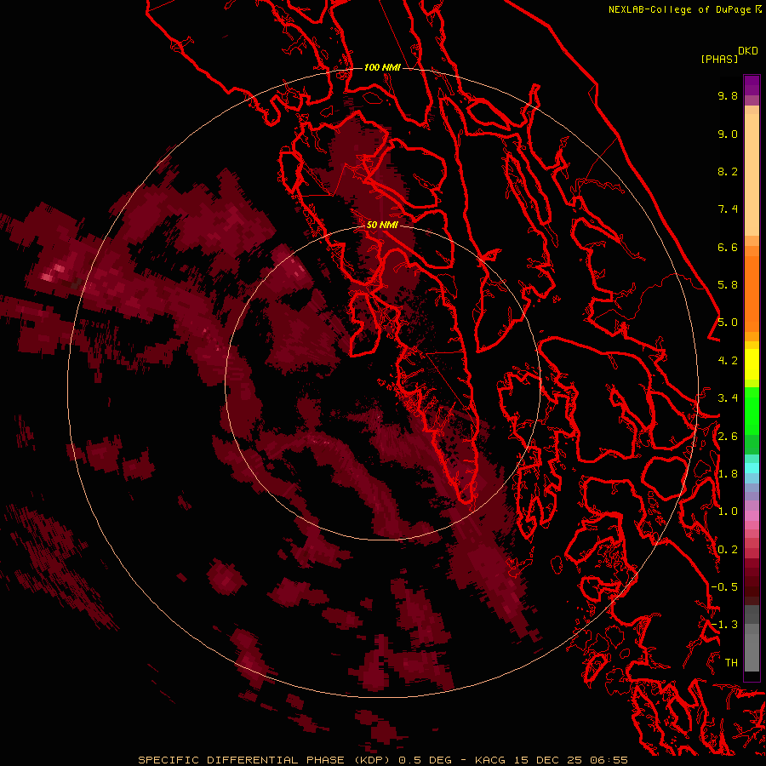Click the 2.6 value on the color scale
Screen dimensions: 766x766
coord(728,437)
